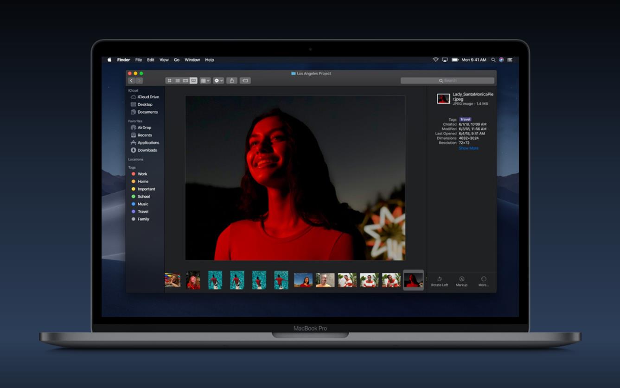Select the blue Music tag
The image size is (620, 388).
pos(140,204)
